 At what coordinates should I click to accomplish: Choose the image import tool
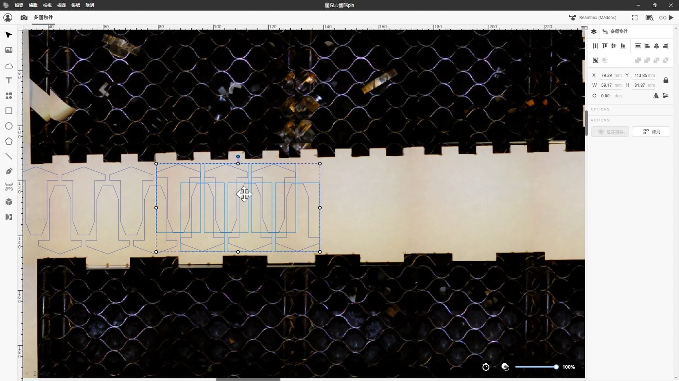click(x=8, y=50)
